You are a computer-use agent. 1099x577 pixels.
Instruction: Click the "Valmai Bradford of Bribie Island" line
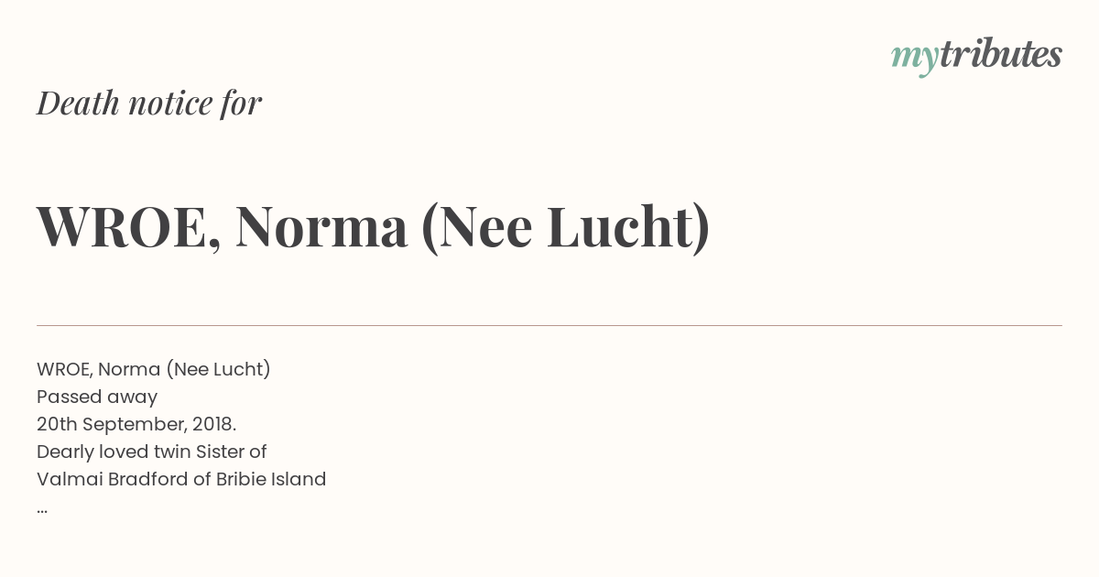click(181, 479)
